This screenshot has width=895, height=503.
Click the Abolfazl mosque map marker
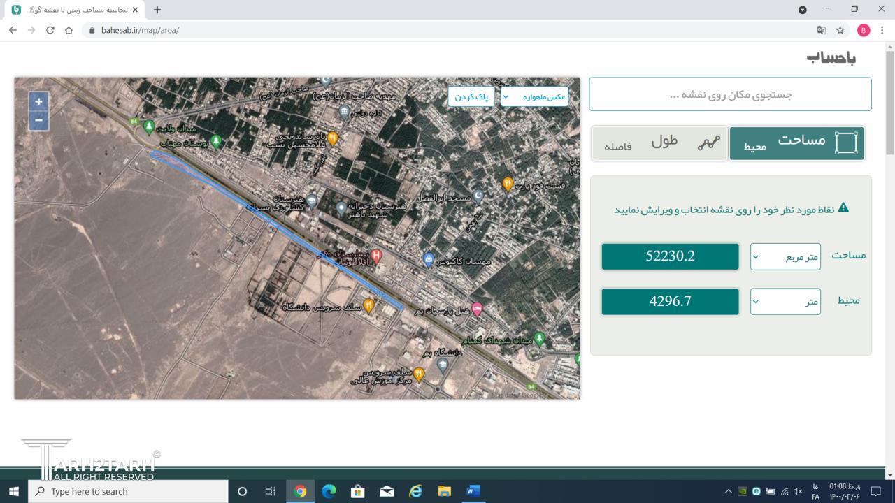tap(478, 196)
